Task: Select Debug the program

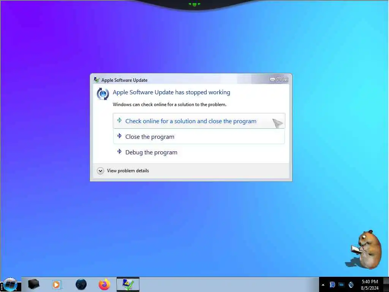Action: 199,152
